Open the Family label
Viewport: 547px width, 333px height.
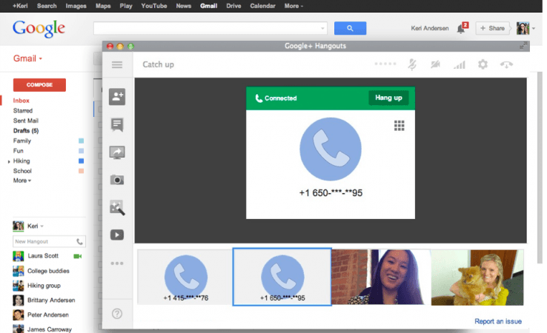pos(22,141)
